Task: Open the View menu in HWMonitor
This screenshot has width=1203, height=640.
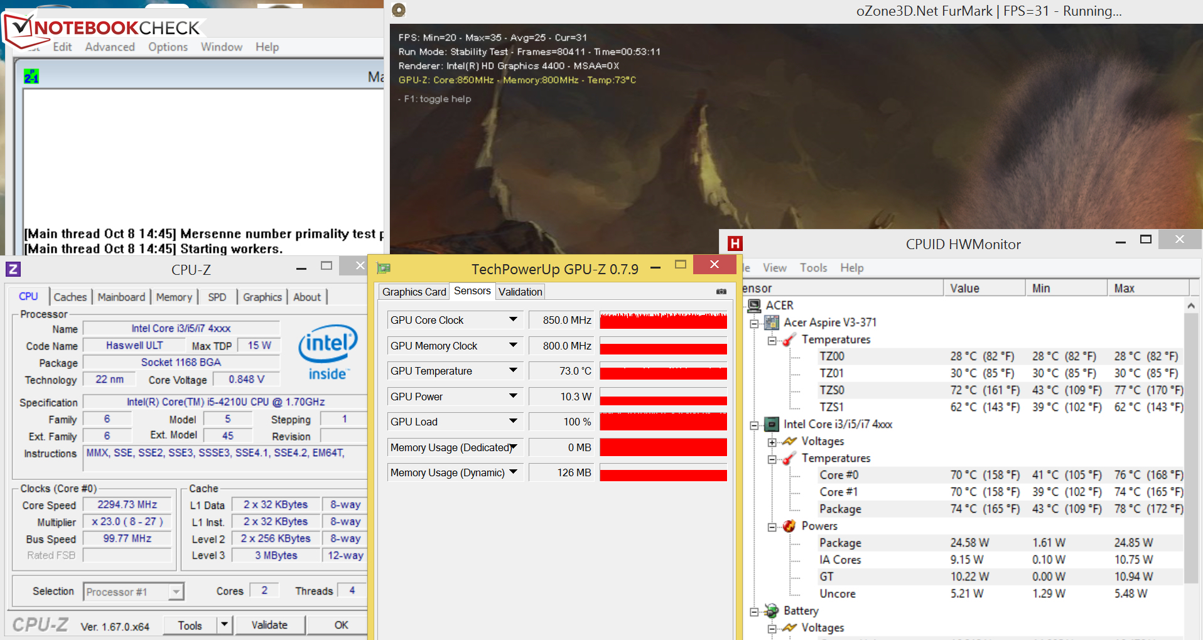Action: [x=775, y=268]
